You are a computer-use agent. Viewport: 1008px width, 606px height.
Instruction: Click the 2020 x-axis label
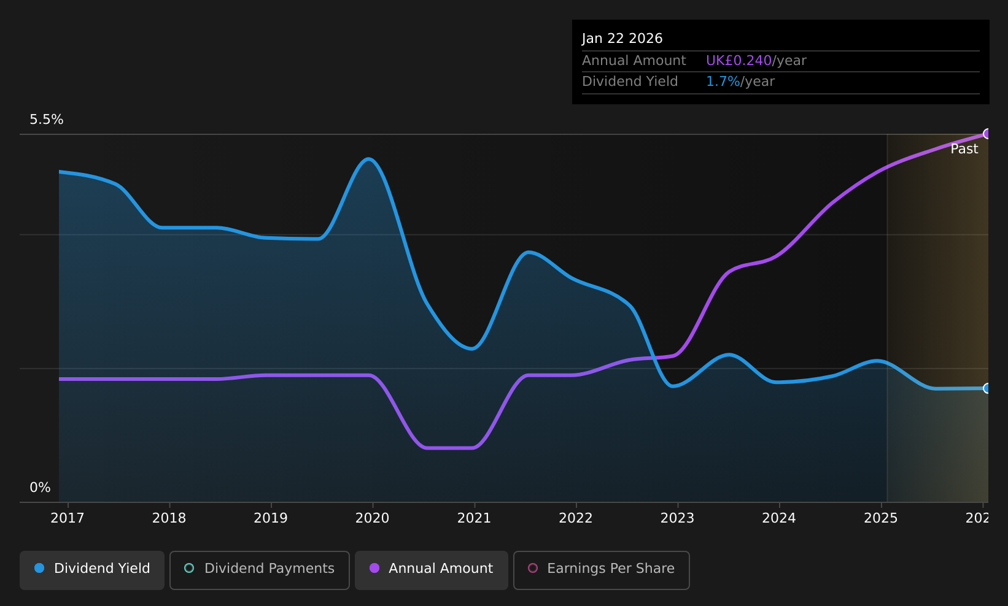(x=373, y=518)
